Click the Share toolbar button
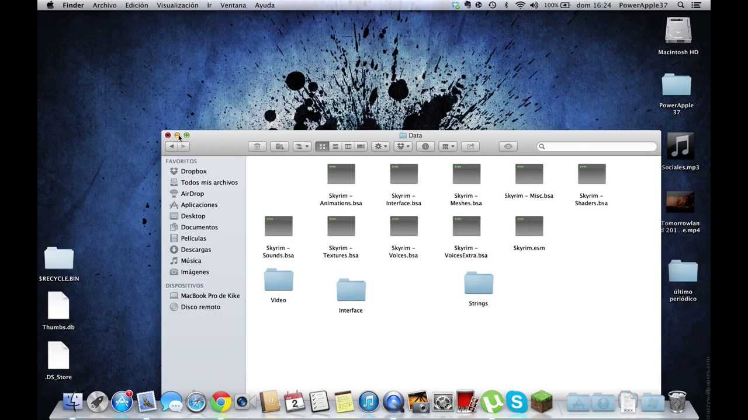 pos(470,146)
